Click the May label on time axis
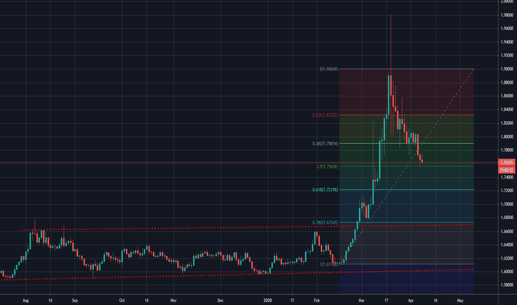The height and width of the screenshot is (305, 517). coord(460,301)
